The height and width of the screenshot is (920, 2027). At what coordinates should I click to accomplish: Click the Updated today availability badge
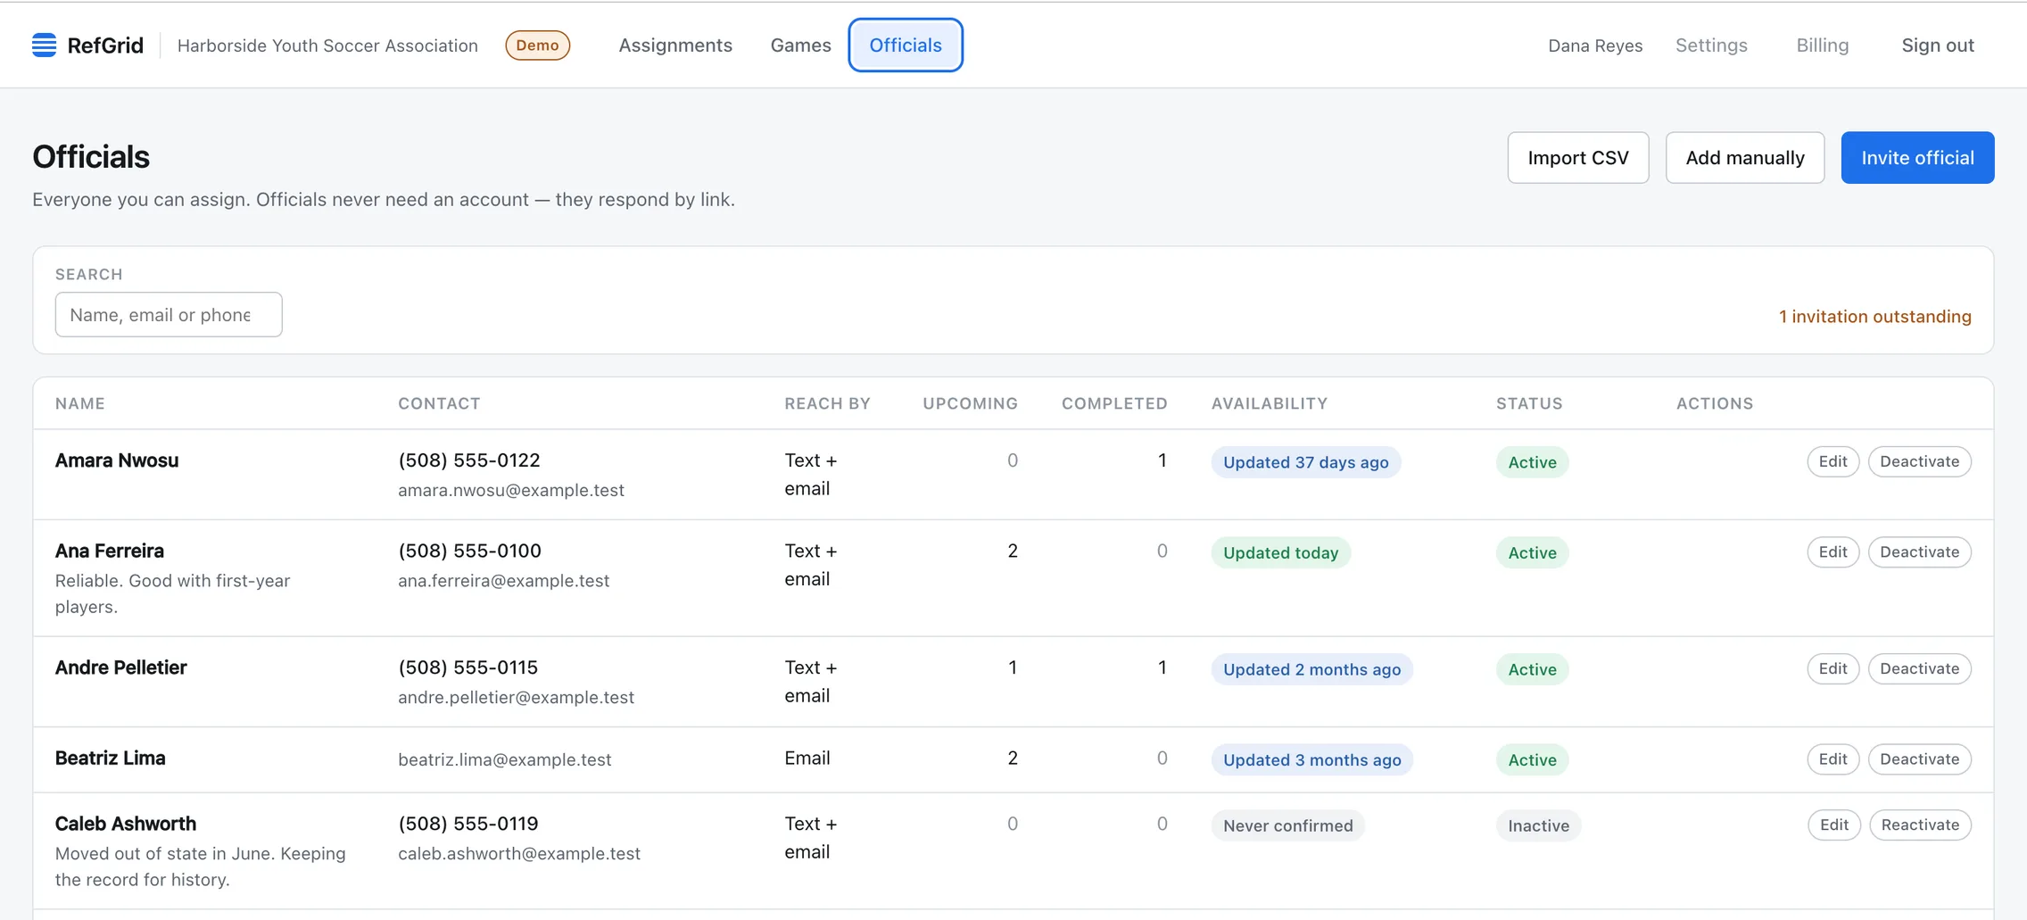click(1280, 552)
